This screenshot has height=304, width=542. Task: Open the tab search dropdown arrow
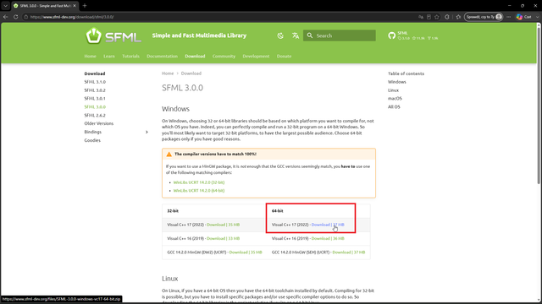pos(6,6)
